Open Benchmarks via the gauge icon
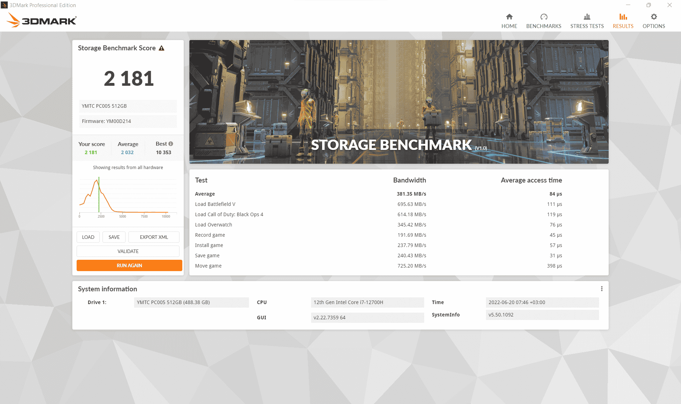The width and height of the screenshot is (681, 404). pyautogui.click(x=543, y=17)
